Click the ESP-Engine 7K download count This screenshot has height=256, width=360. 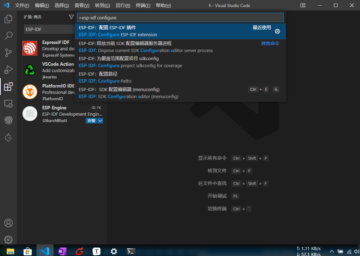(x=96, y=108)
